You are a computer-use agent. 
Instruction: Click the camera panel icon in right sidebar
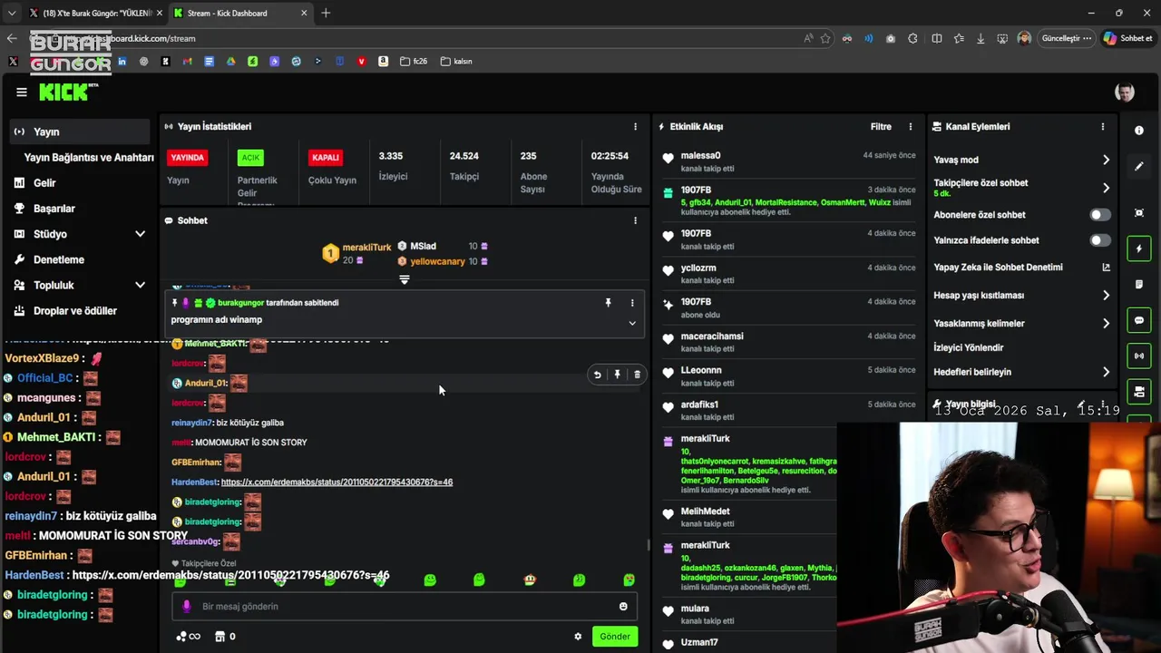[x=1139, y=392]
